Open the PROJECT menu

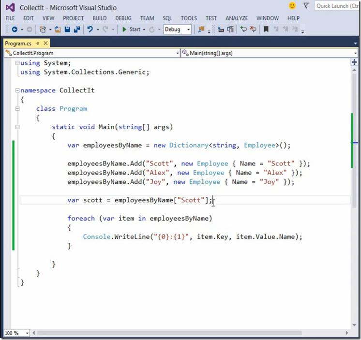[x=74, y=18]
